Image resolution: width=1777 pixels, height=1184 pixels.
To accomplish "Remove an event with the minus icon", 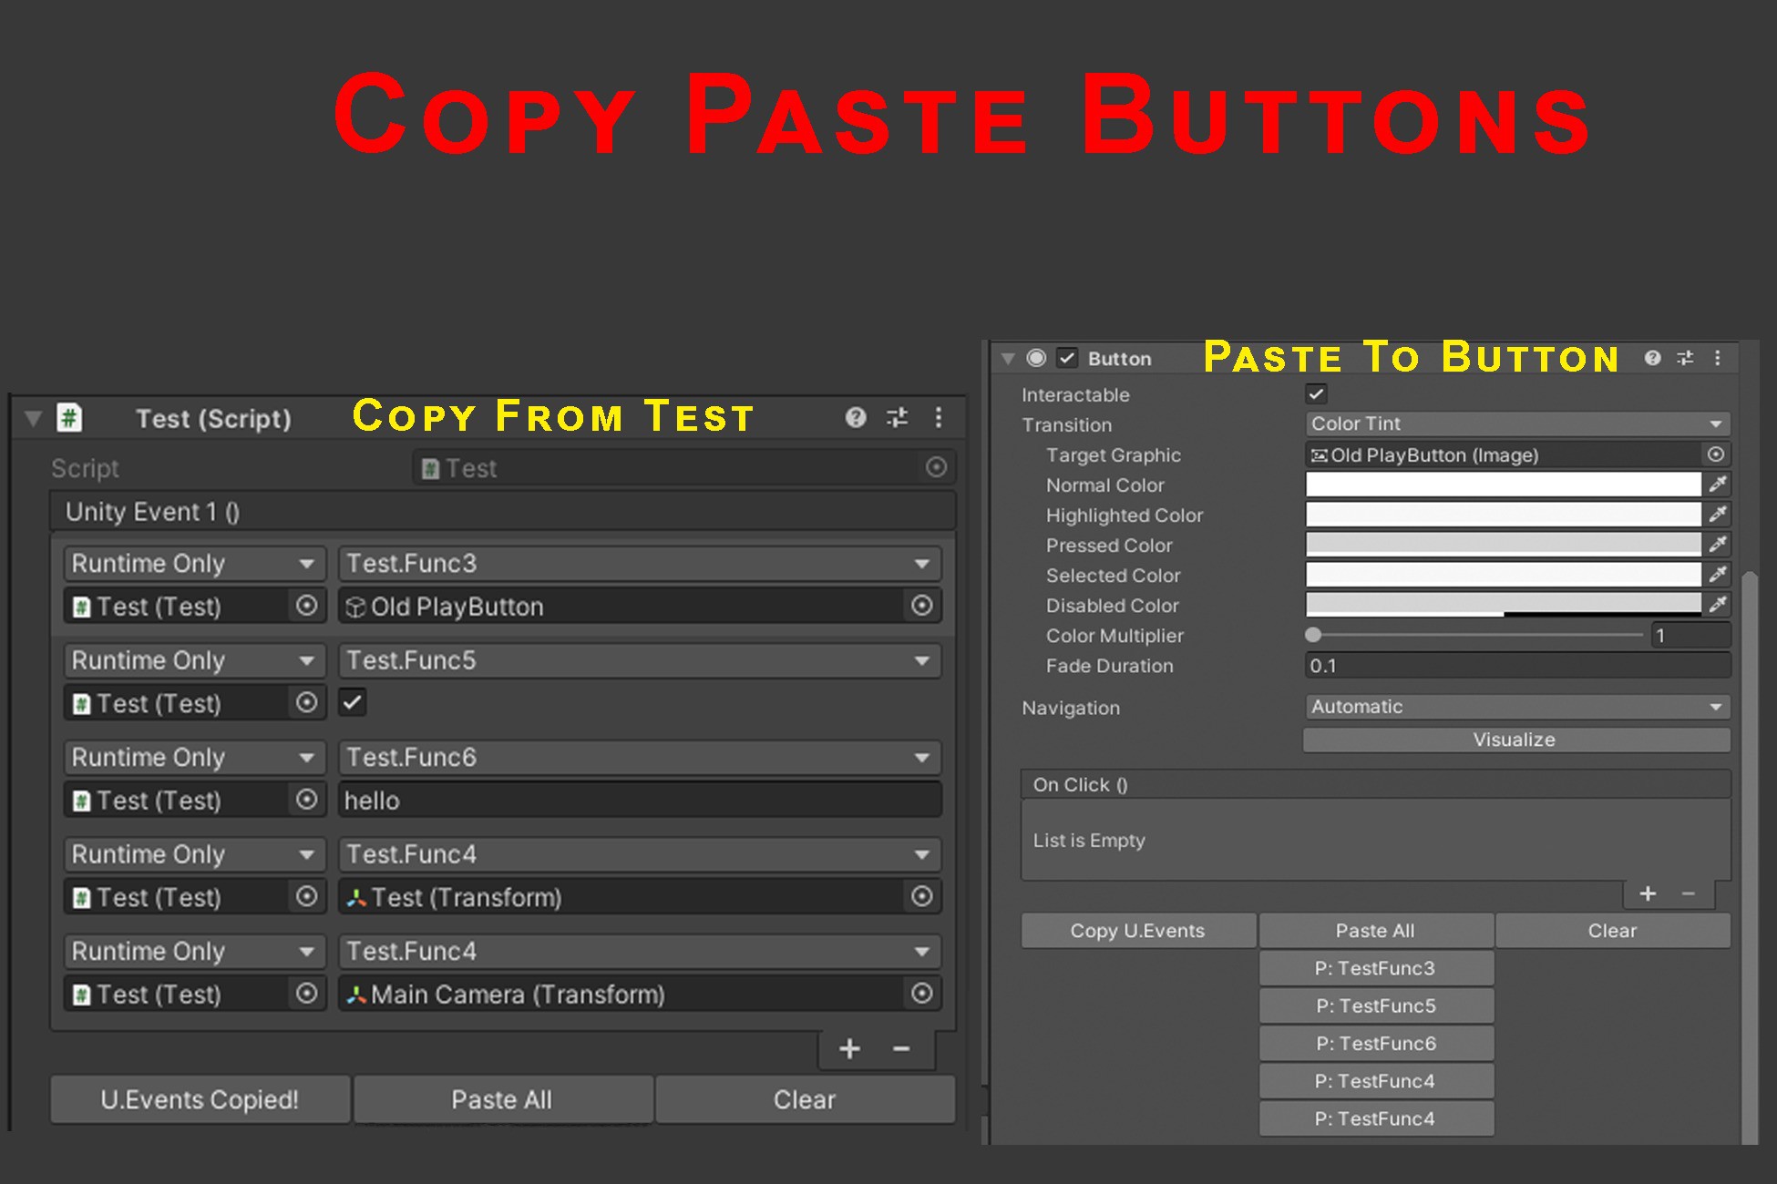I will pos(1688,893).
